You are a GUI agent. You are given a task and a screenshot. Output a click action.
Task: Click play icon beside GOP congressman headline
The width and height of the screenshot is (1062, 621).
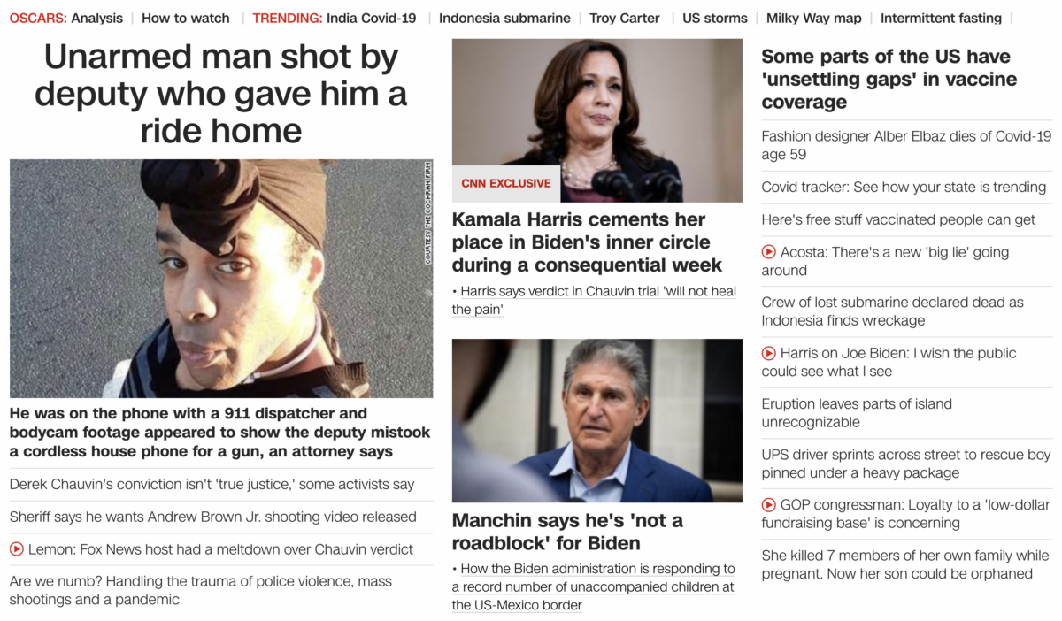coord(769,504)
